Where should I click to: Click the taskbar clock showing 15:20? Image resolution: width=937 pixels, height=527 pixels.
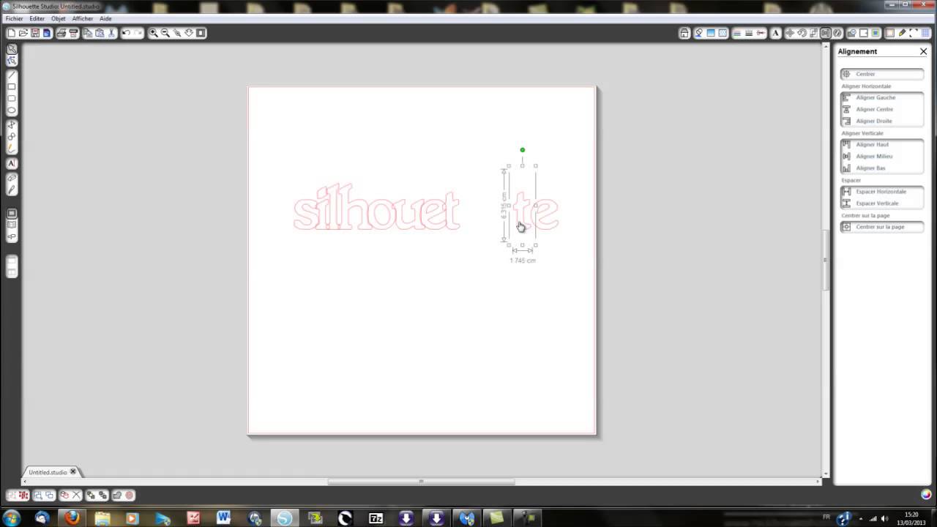(911, 515)
